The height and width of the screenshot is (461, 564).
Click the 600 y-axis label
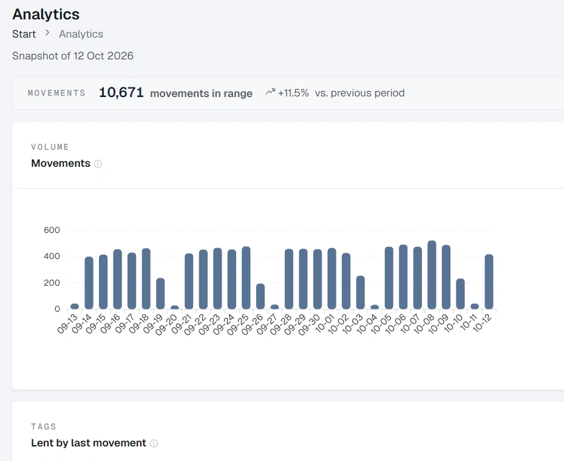pos(52,230)
